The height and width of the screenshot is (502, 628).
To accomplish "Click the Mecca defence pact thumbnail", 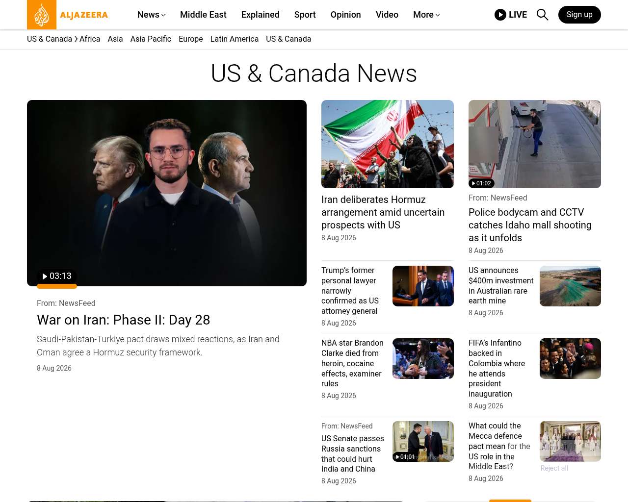I will pos(570,441).
